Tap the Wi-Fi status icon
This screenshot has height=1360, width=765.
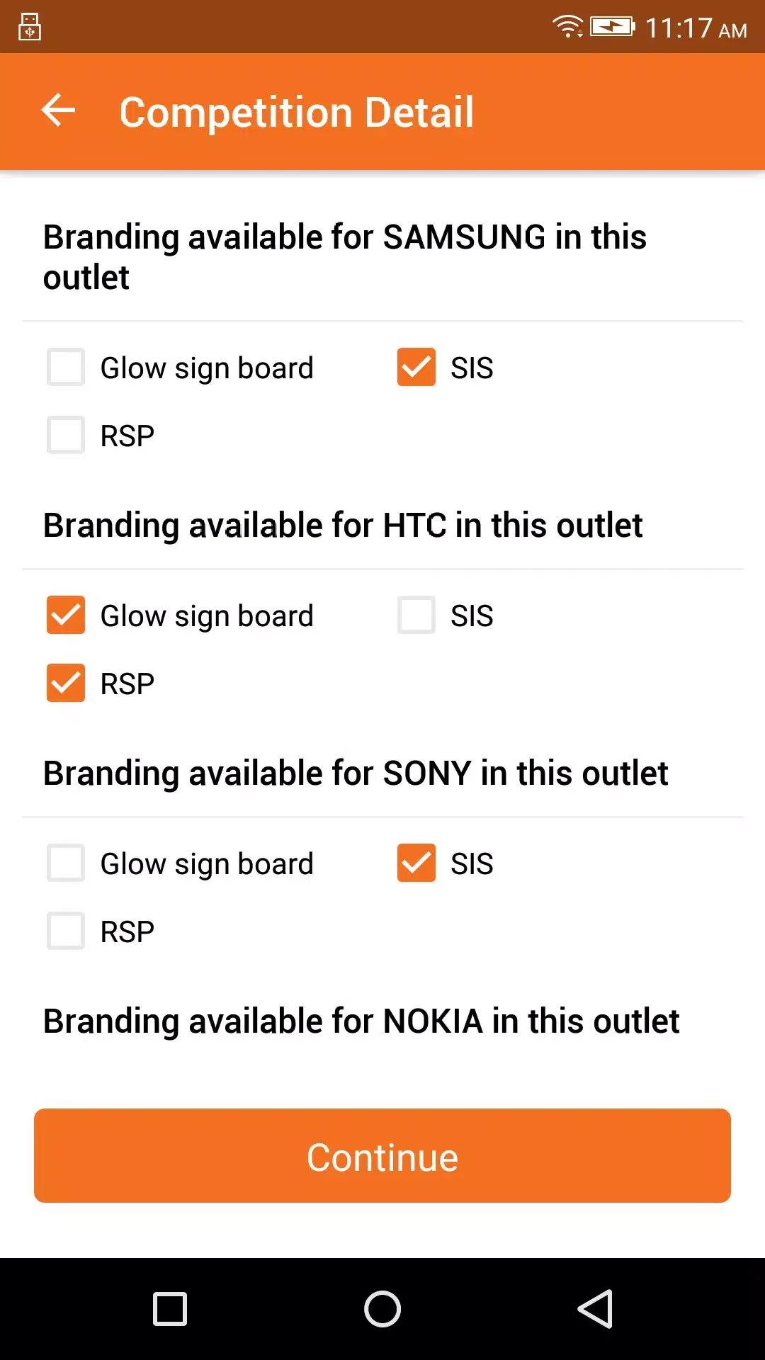tap(567, 26)
